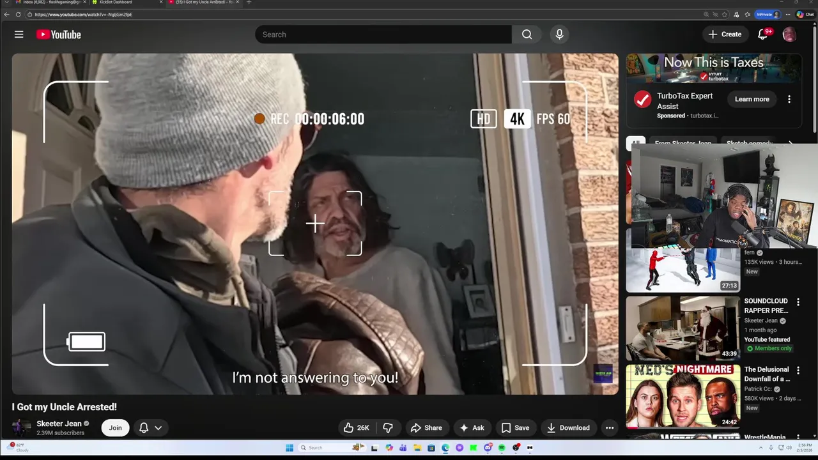Open the 27:13 fern video thumbnail
This screenshot has width=818, height=460.
coord(683,270)
